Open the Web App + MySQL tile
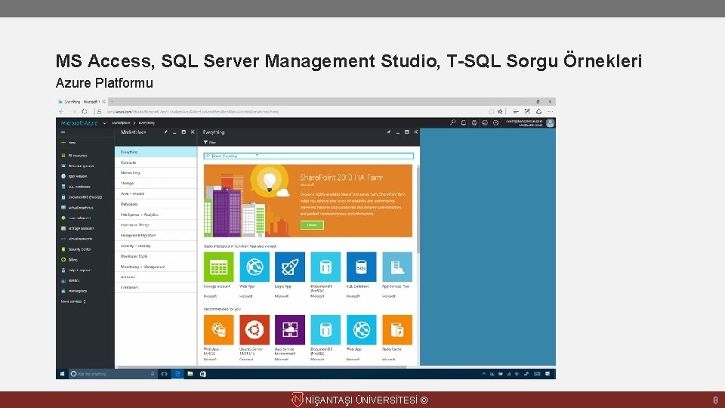 (x=218, y=330)
